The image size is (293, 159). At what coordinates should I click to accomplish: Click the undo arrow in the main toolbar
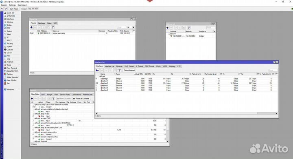pos(2,9)
